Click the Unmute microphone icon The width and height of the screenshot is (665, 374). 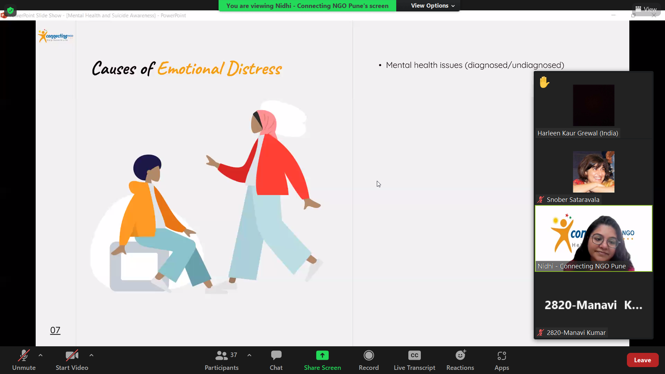click(24, 356)
